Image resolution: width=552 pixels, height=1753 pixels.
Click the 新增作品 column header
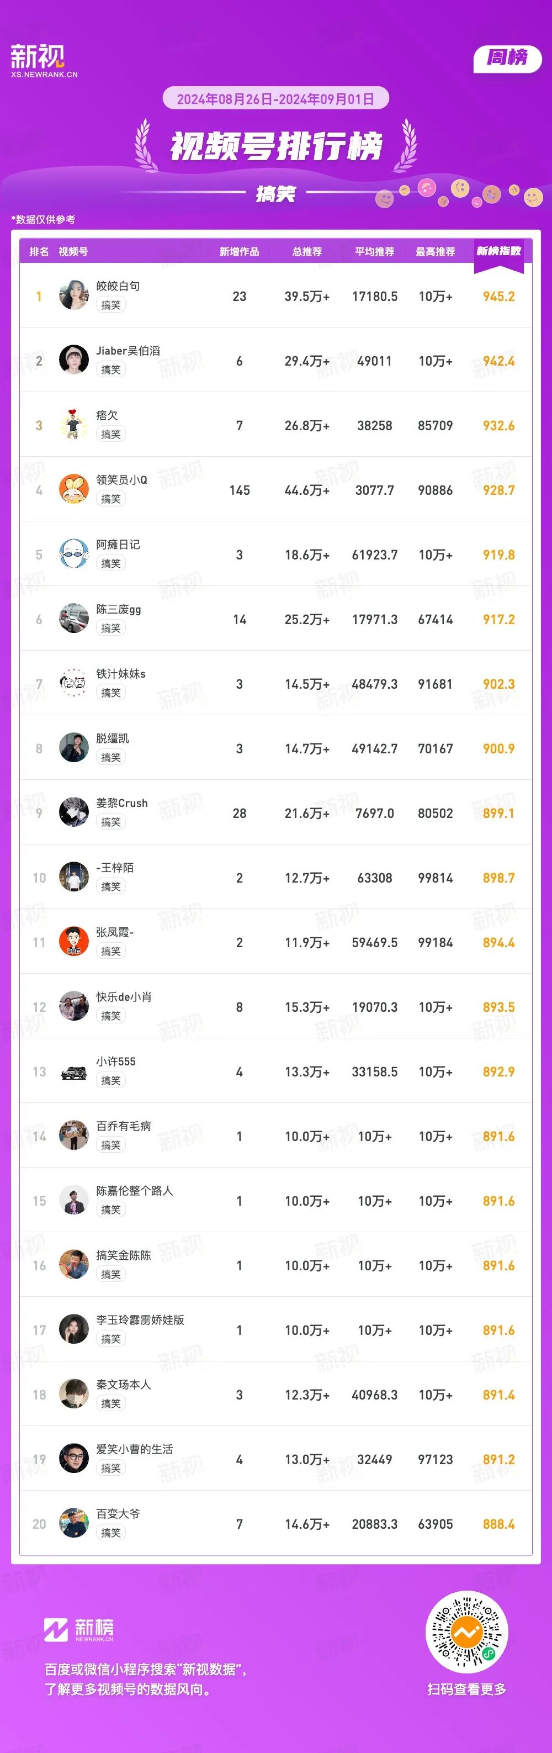click(x=239, y=252)
